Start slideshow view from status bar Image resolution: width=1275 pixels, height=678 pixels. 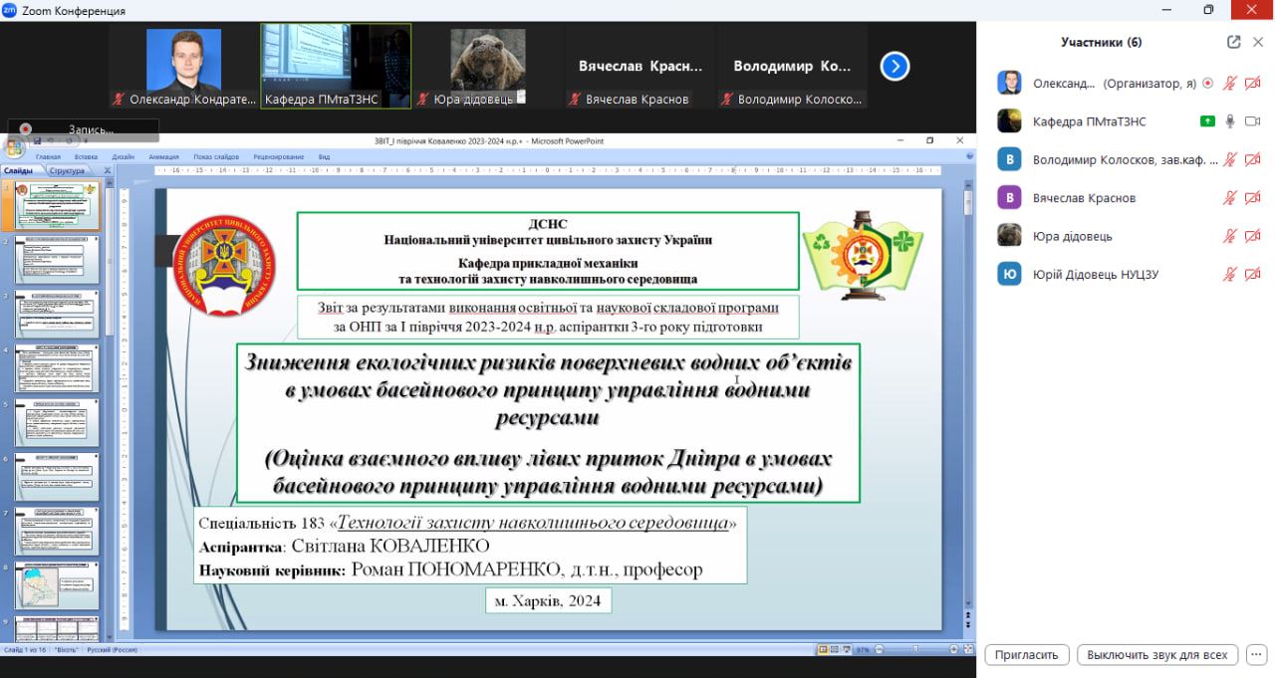847,650
